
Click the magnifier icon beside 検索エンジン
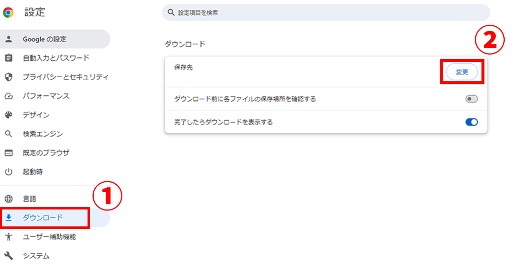pos(9,134)
